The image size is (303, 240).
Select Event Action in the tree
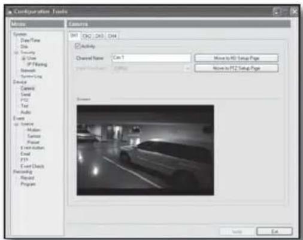pos(32,148)
